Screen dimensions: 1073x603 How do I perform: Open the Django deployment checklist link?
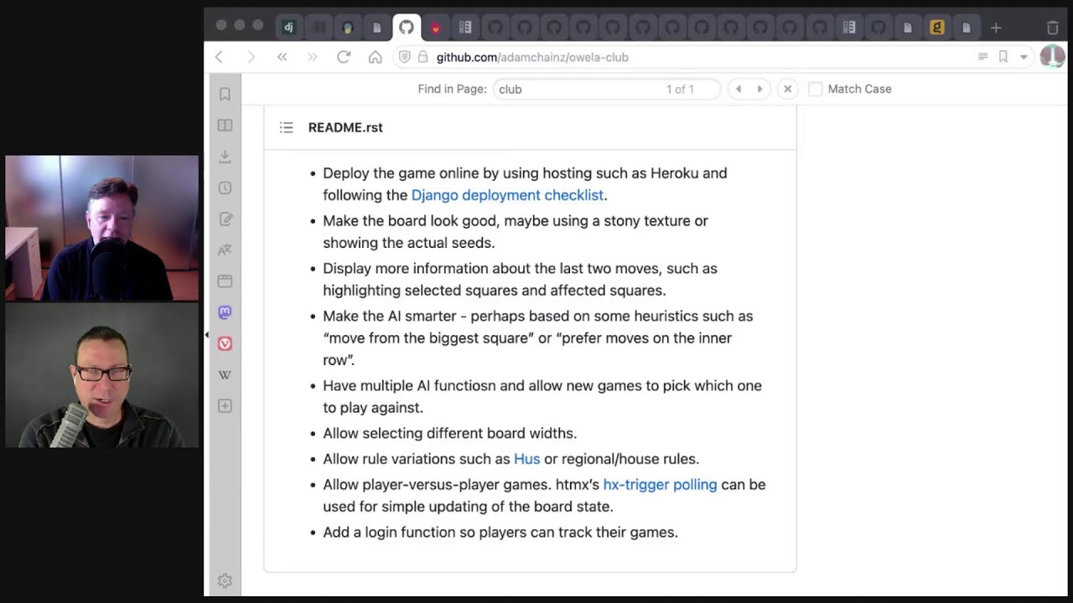[x=507, y=195]
